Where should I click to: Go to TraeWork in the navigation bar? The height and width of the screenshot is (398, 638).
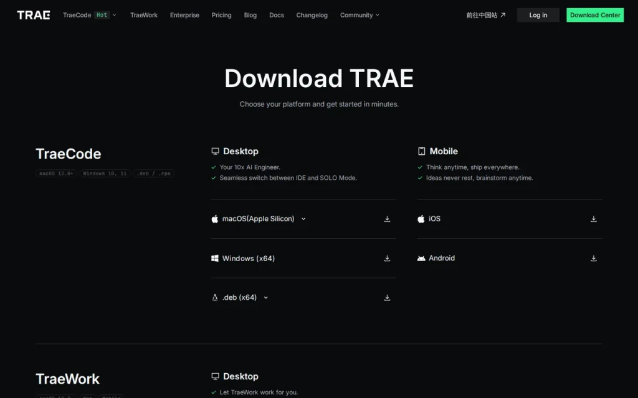(x=144, y=15)
